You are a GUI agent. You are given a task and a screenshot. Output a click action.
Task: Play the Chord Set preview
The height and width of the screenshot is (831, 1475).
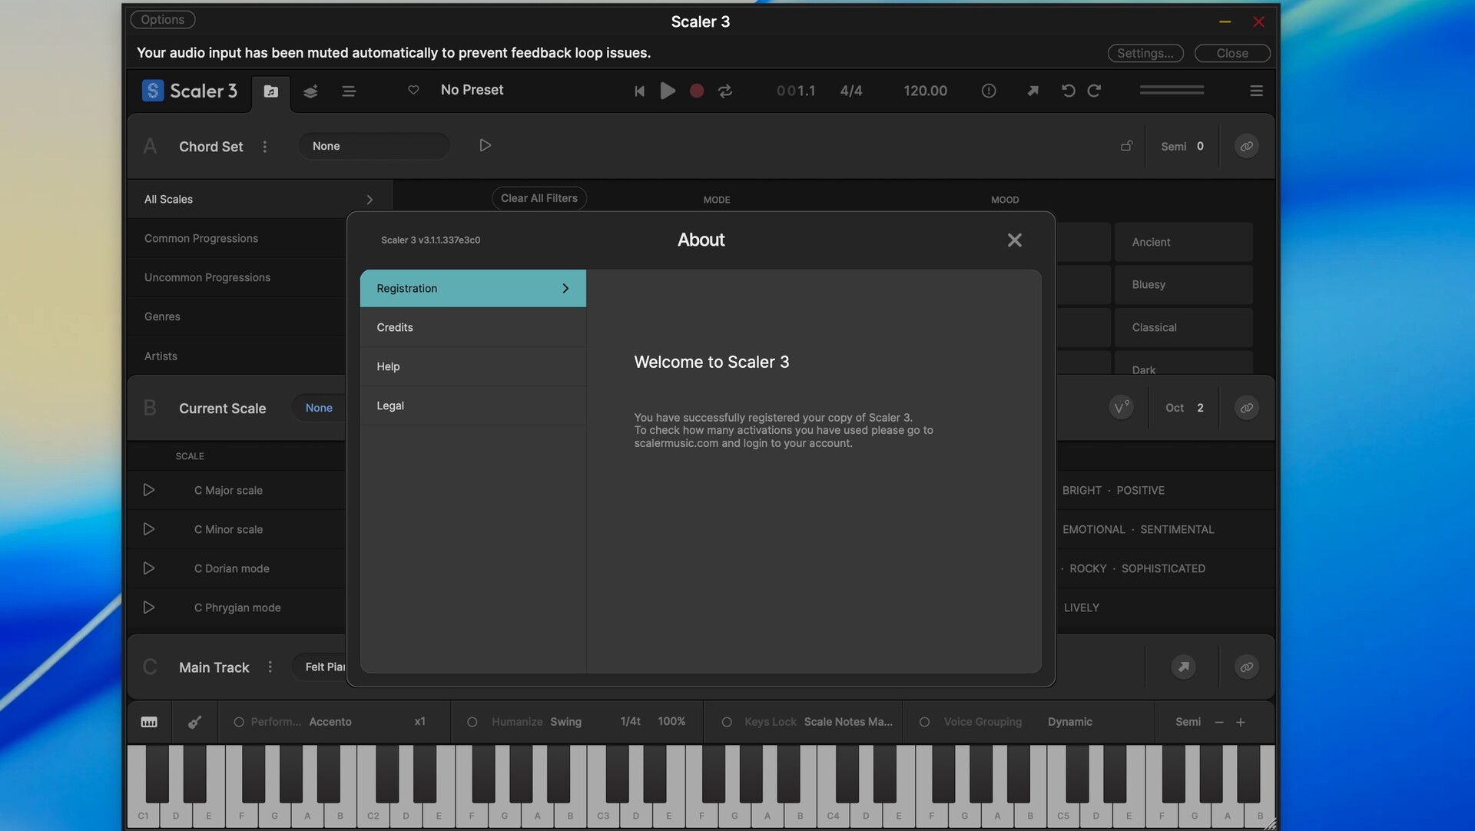[485, 145]
